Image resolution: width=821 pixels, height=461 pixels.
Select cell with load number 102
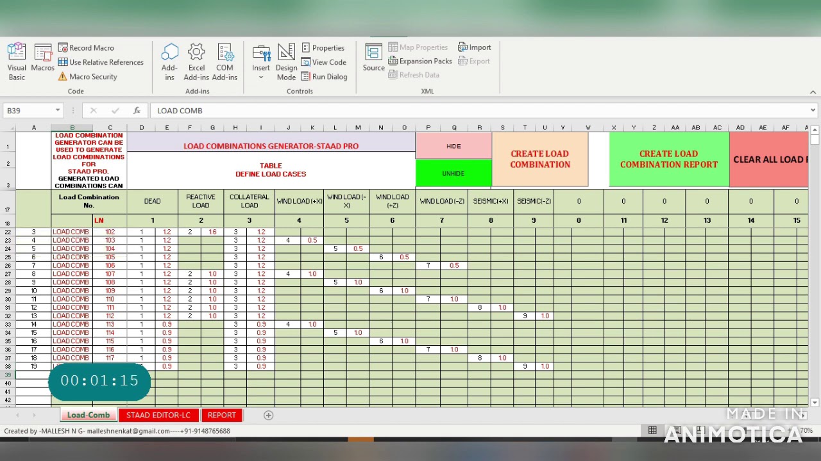[x=110, y=232]
